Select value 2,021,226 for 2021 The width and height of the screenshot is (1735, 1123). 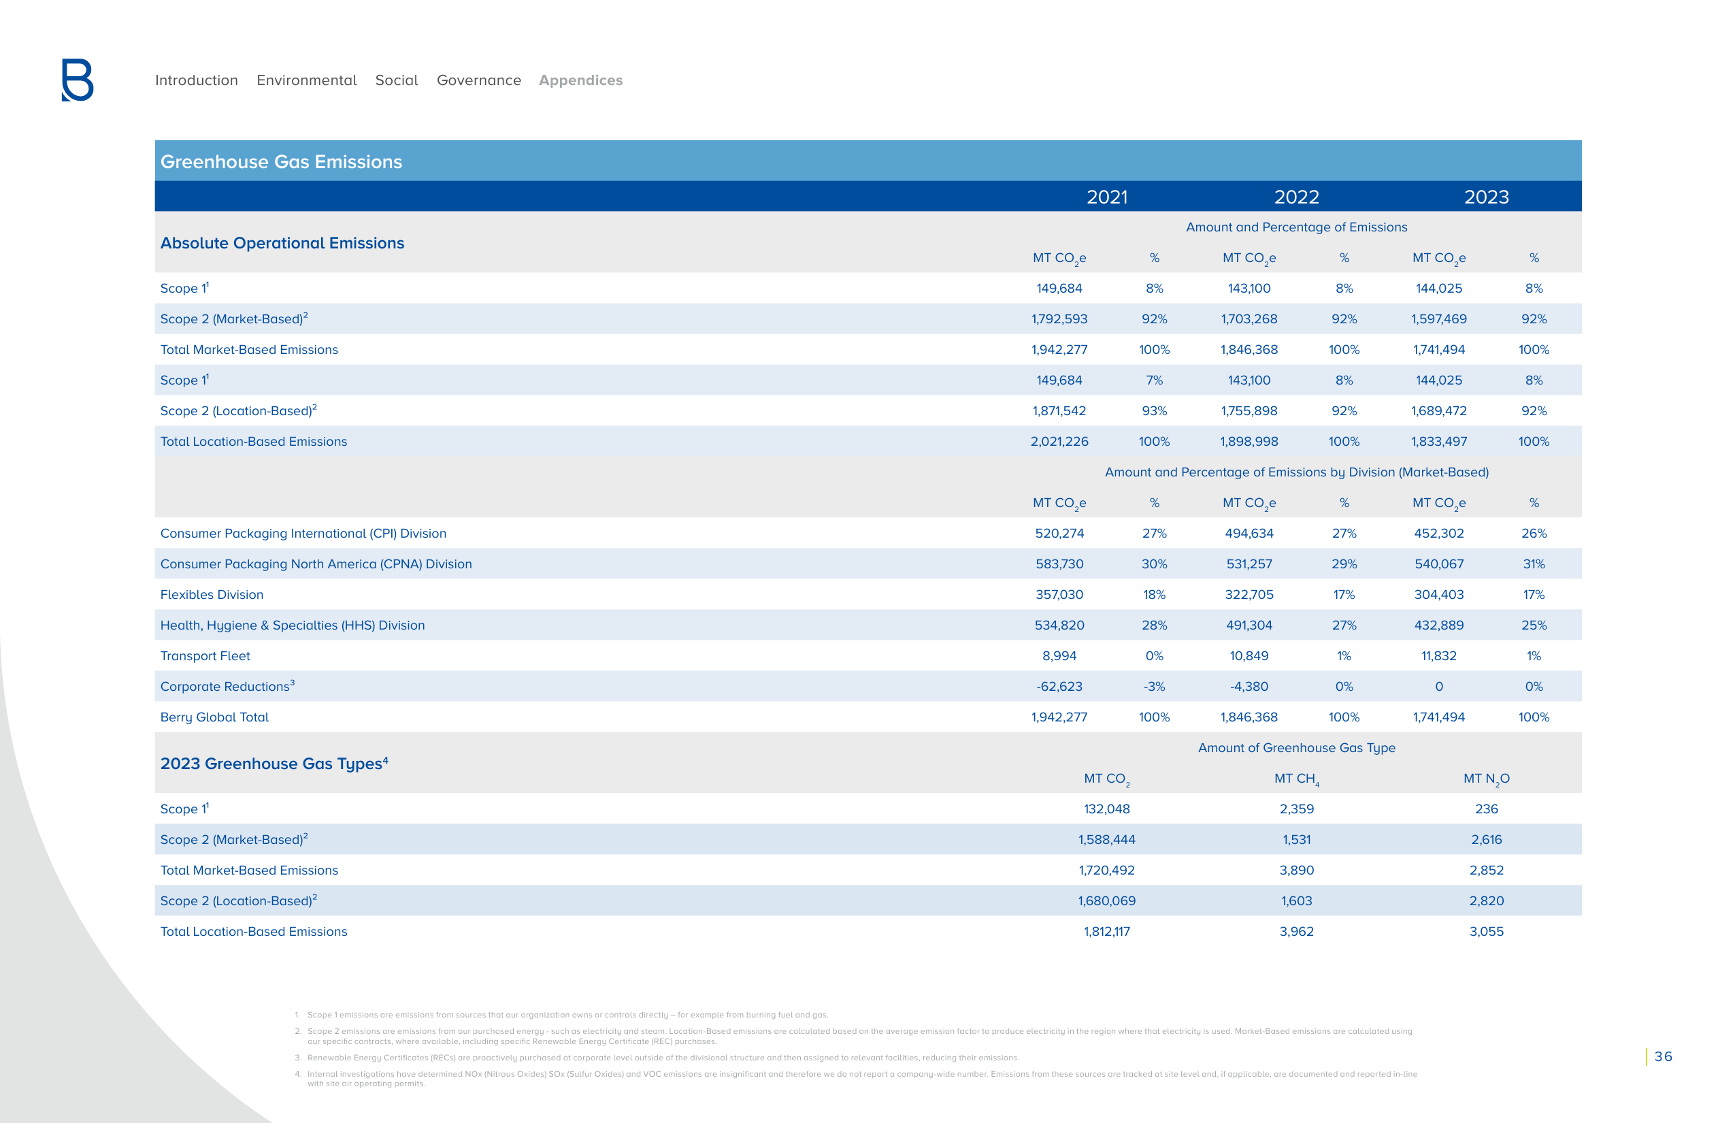pyautogui.click(x=1059, y=441)
